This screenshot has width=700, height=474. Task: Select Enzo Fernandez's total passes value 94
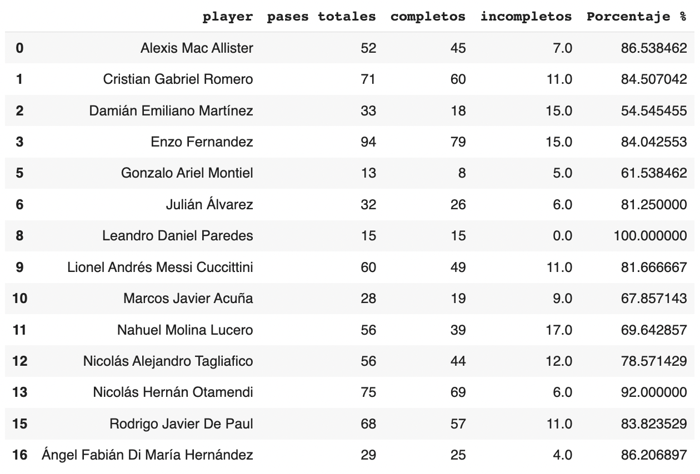coord(368,142)
